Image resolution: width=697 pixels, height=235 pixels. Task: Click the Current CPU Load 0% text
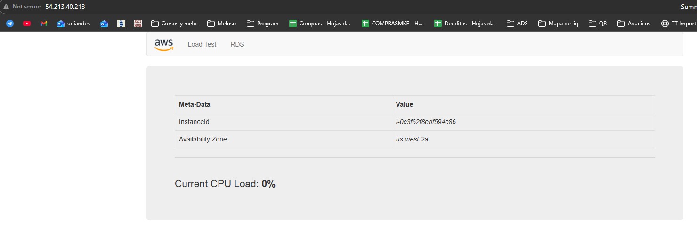tap(225, 184)
